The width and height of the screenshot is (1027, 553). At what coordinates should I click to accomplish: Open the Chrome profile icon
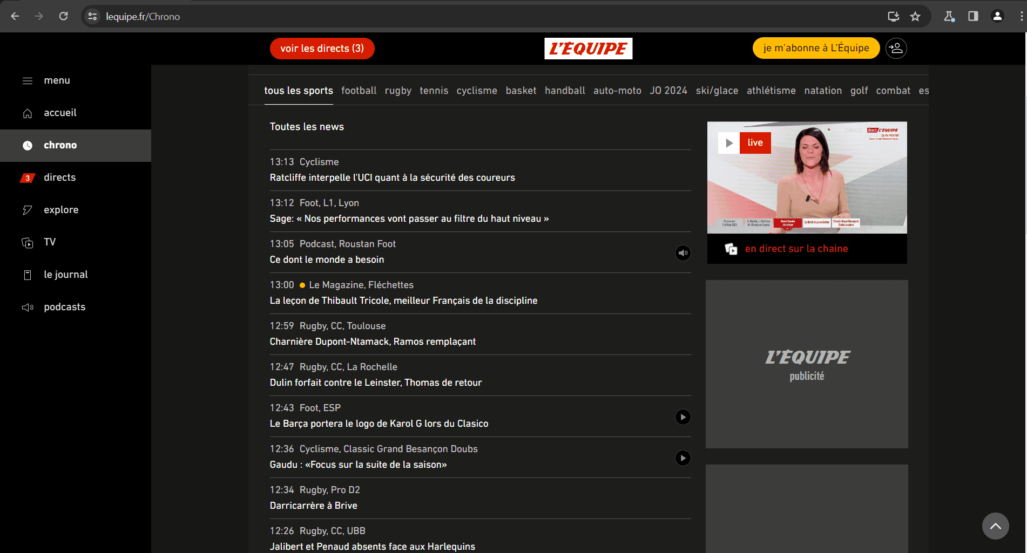coord(997,16)
